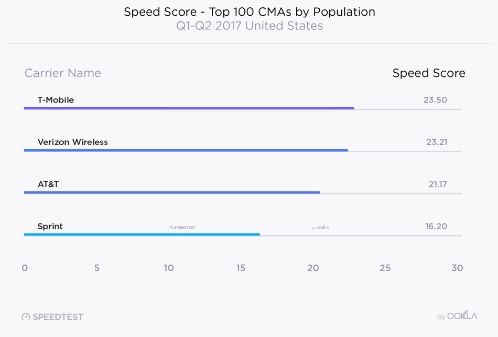The height and width of the screenshot is (337, 498).
Task: Click the 21.17 speed score value
Action: coord(437,184)
